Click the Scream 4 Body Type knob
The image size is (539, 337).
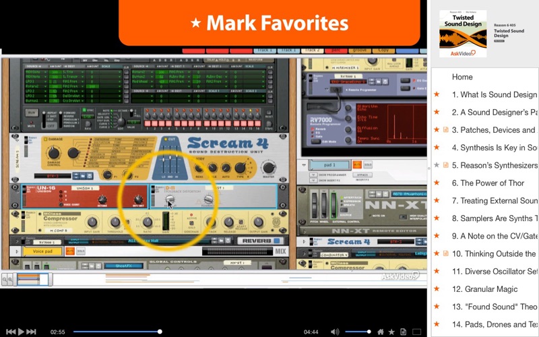click(x=241, y=168)
